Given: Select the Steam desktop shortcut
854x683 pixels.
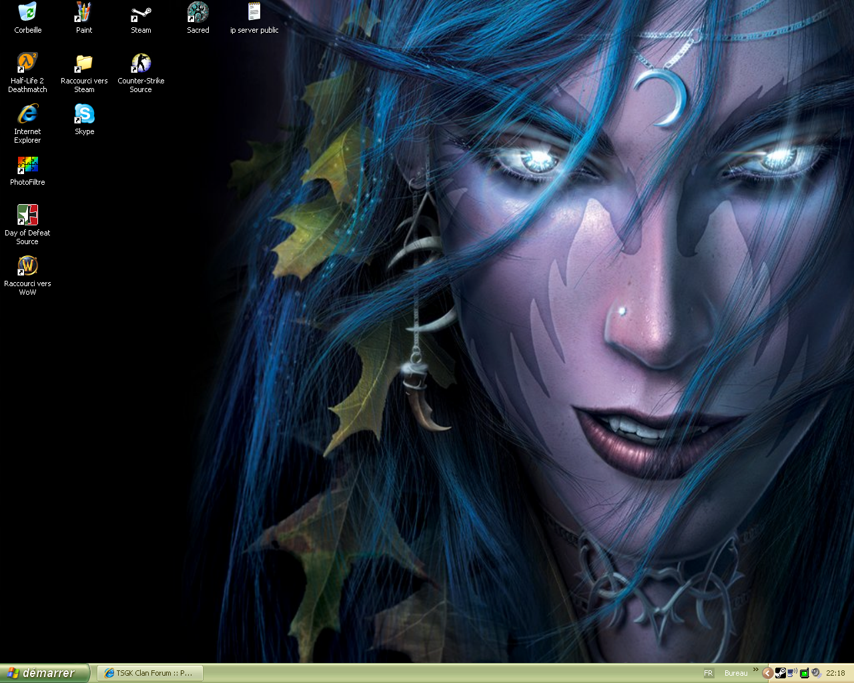Looking at the screenshot, I should (x=141, y=13).
